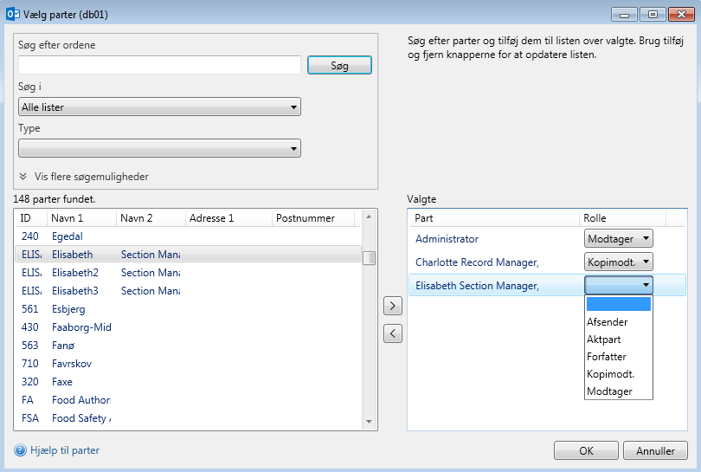Image resolution: width=701 pixels, height=472 pixels.
Task: Choose 'Forfatter' in the role list
Action: 607,357
